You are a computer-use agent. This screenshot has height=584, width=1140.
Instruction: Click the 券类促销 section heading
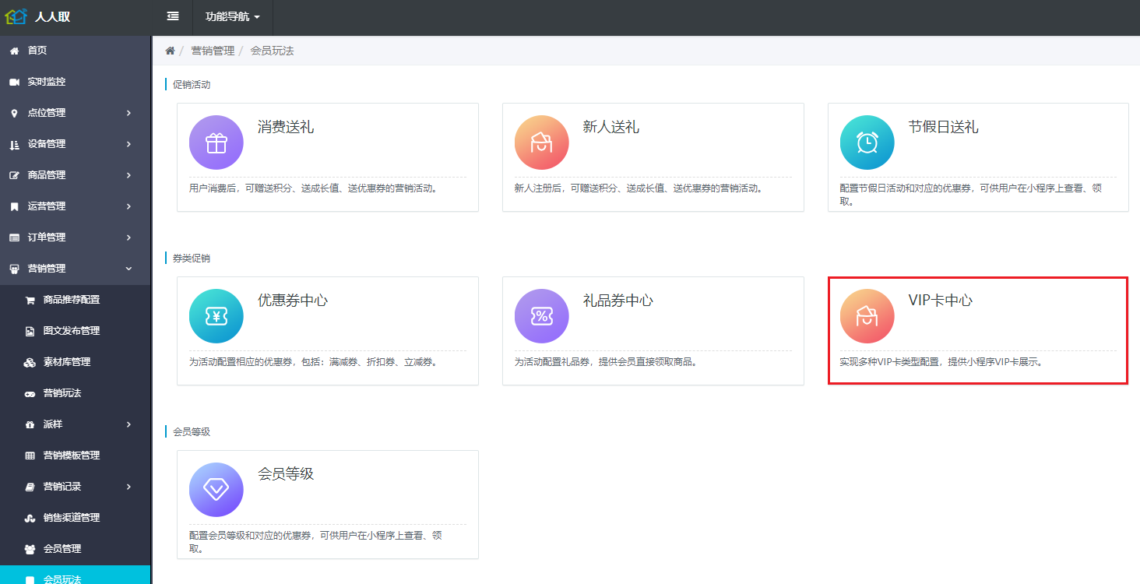192,259
